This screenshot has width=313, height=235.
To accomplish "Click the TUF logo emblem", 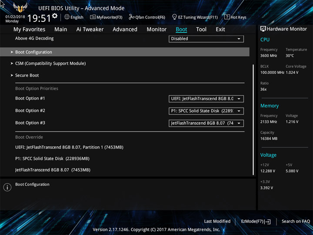I will pos(20,7).
